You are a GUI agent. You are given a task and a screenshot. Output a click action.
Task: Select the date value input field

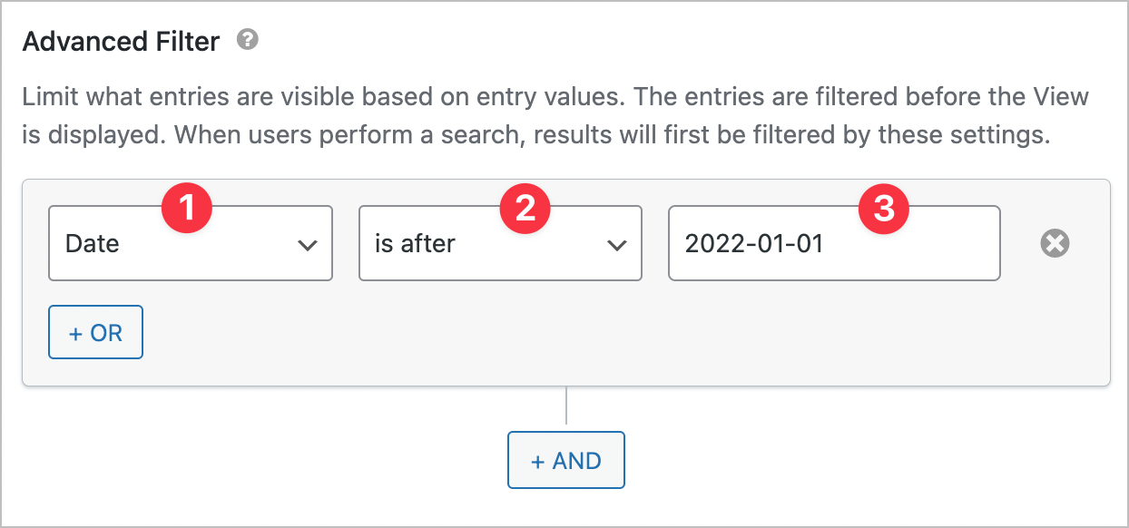click(x=833, y=243)
